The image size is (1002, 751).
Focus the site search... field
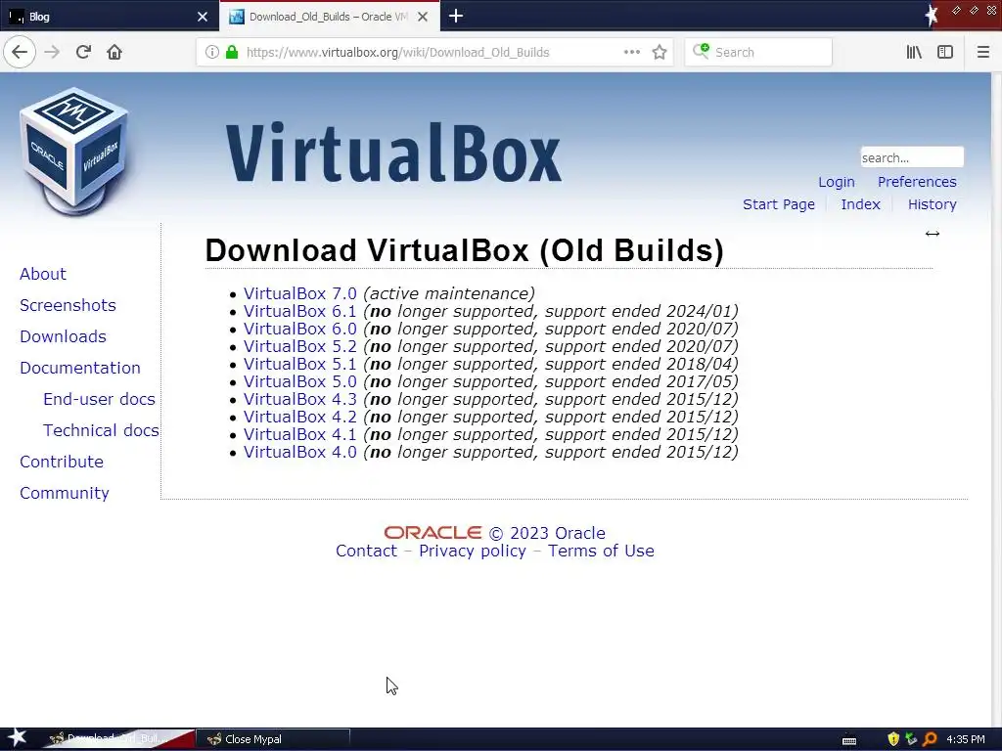(x=912, y=157)
